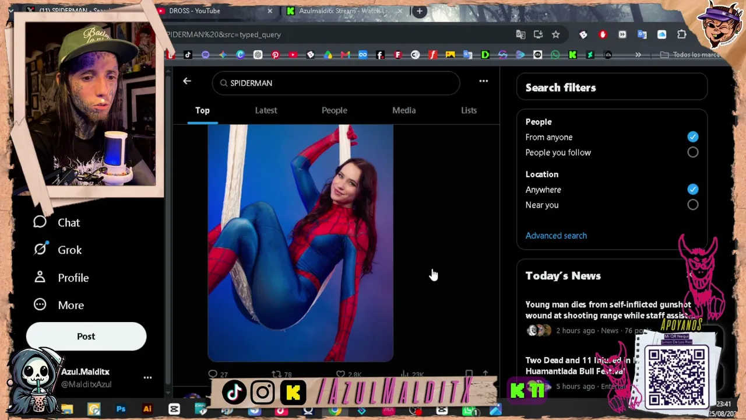Open Profile from the sidebar

[61, 278]
